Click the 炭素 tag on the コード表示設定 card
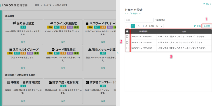The height and width of the screenshot is (106, 212). tap(76, 53)
